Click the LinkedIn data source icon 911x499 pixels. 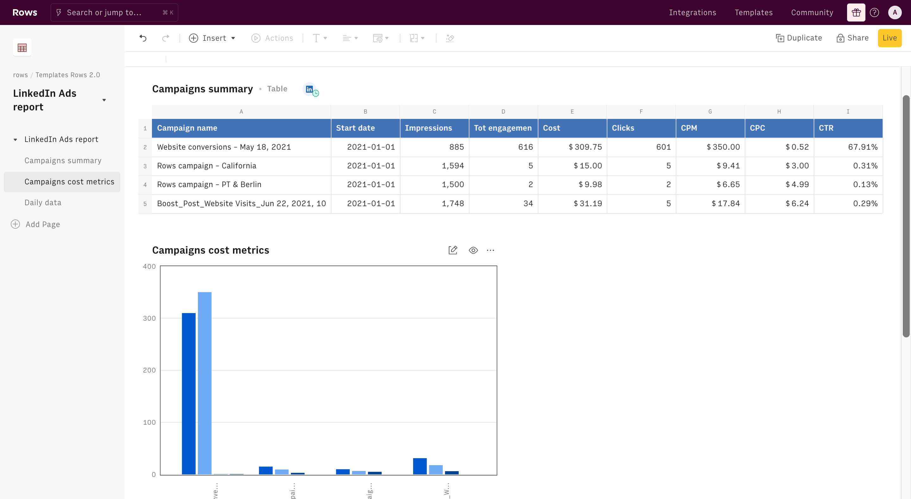[x=310, y=89]
